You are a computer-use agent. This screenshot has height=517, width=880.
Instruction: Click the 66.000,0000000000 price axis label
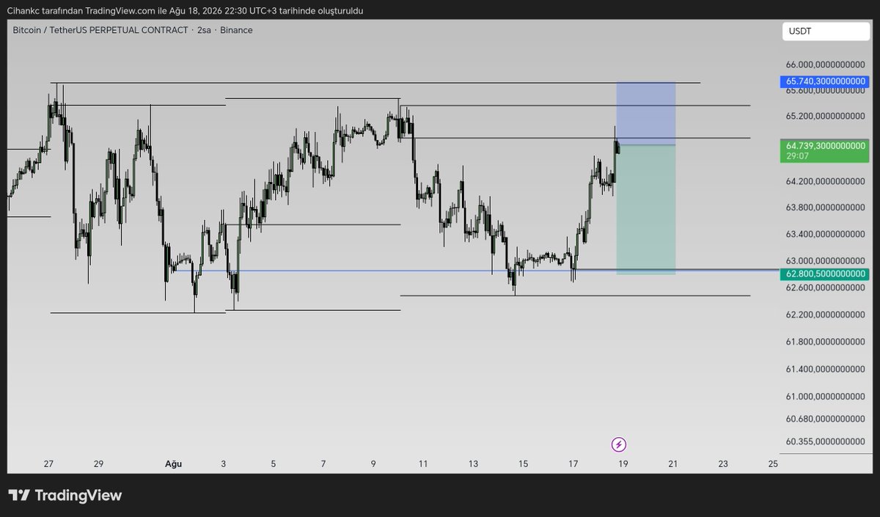(x=826, y=65)
